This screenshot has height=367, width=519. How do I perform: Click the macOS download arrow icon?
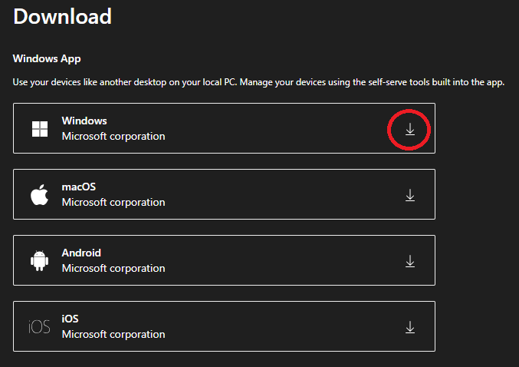click(410, 195)
